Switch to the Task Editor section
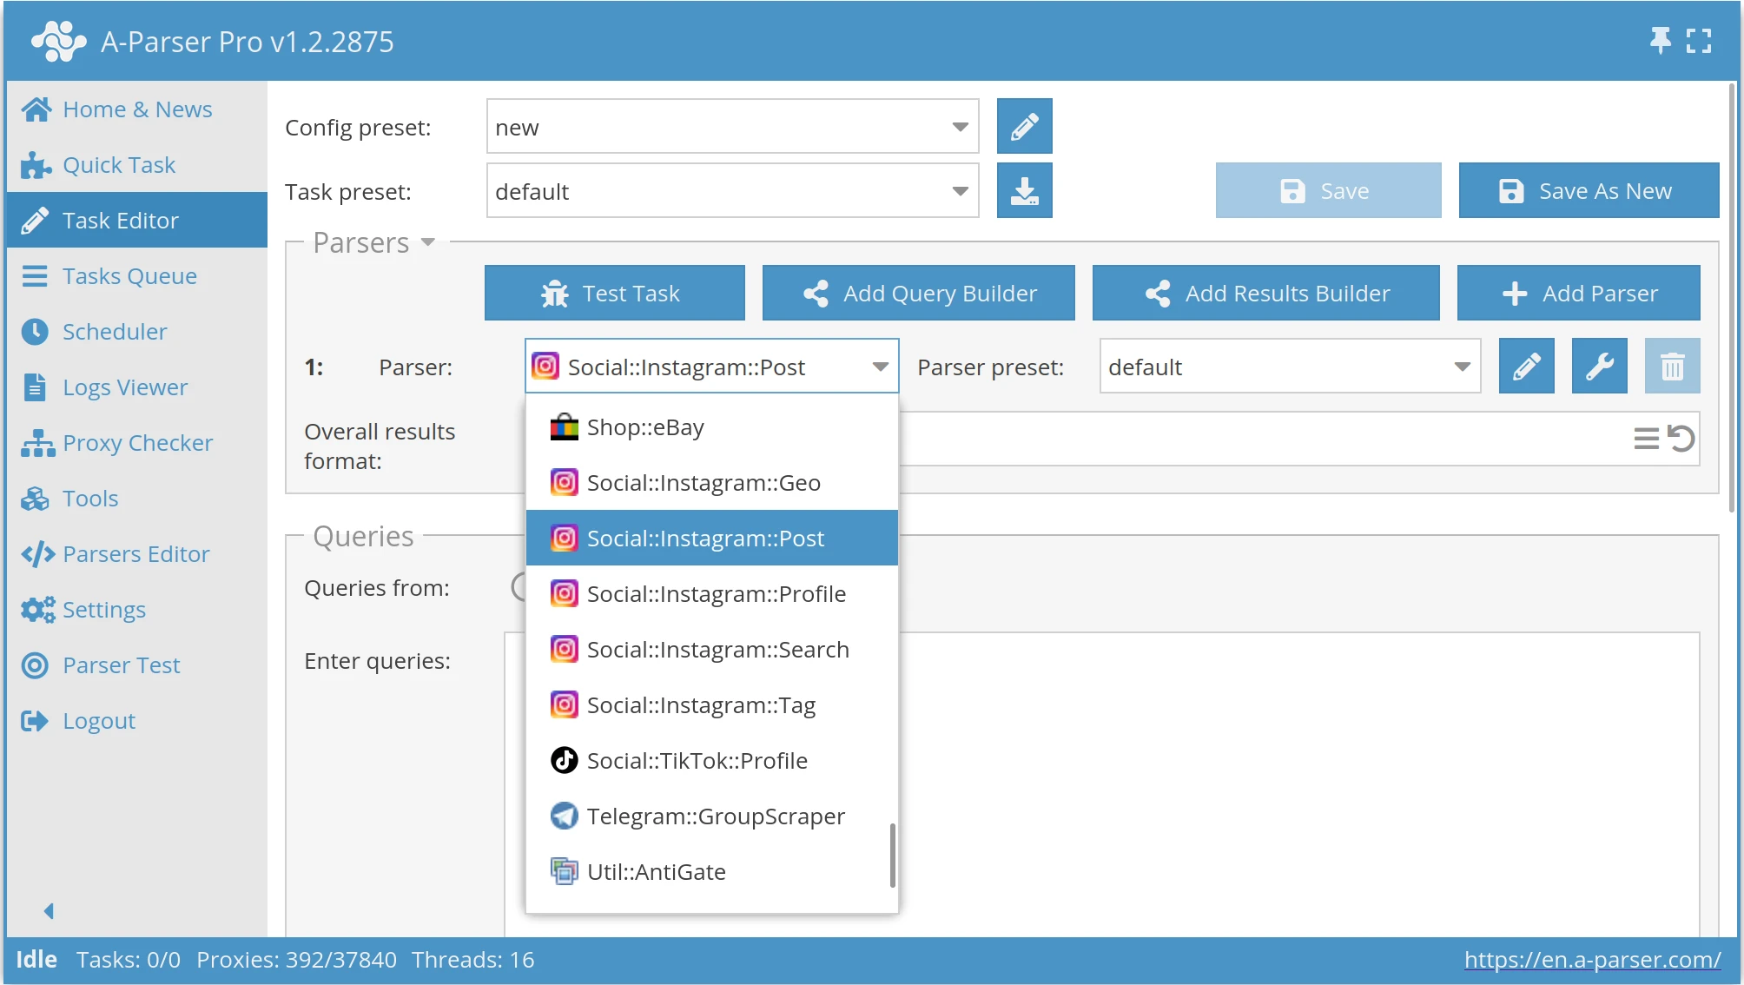Viewport: 1744px width, 985px height. coord(119,220)
